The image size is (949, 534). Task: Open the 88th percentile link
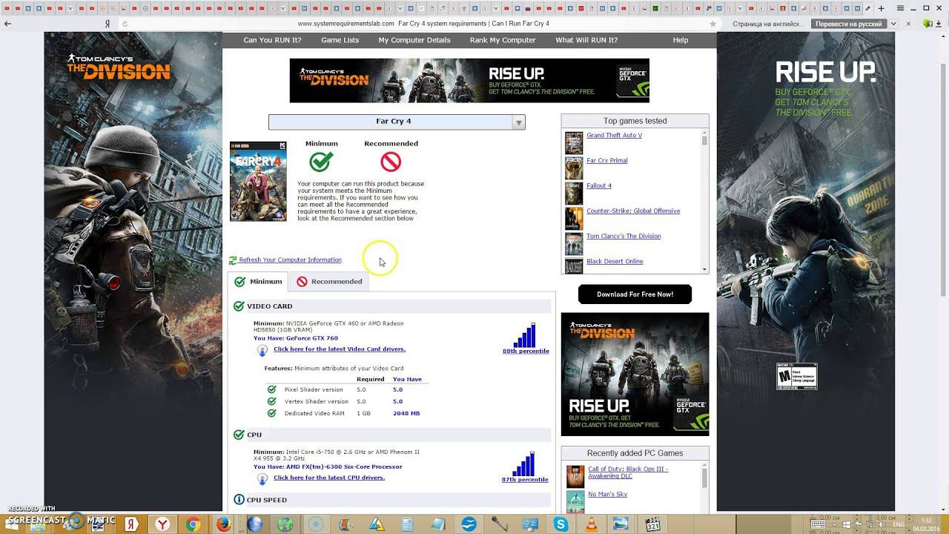[x=526, y=352]
